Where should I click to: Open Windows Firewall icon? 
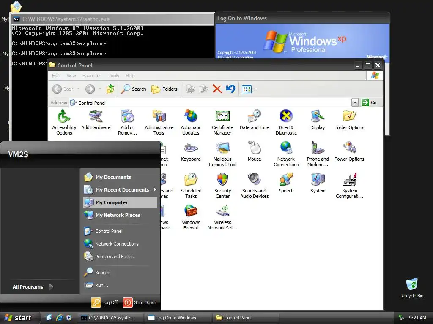tap(191, 218)
